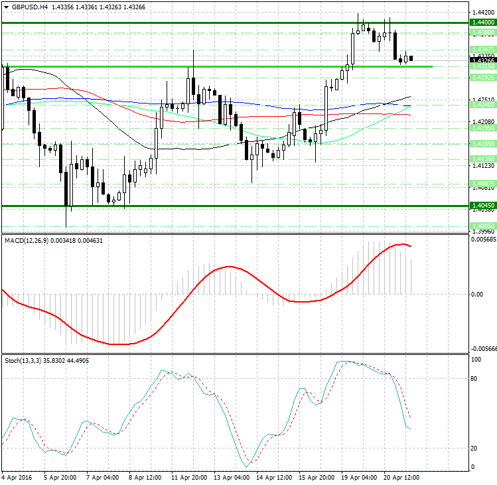This screenshot has width=497, height=485.
Task: Click the 1.40450 support level label
Action: coord(481,206)
